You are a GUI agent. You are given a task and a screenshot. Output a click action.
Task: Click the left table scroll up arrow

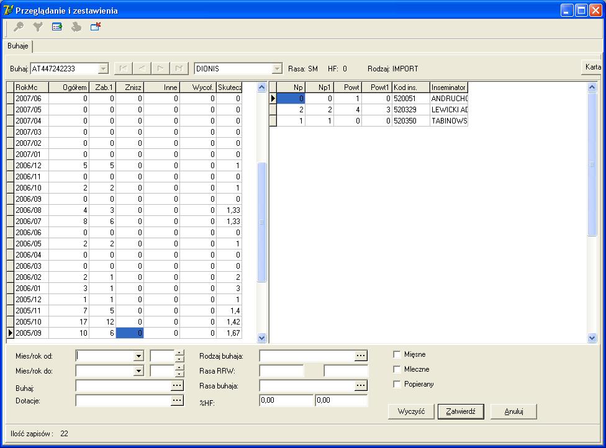(x=261, y=87)
